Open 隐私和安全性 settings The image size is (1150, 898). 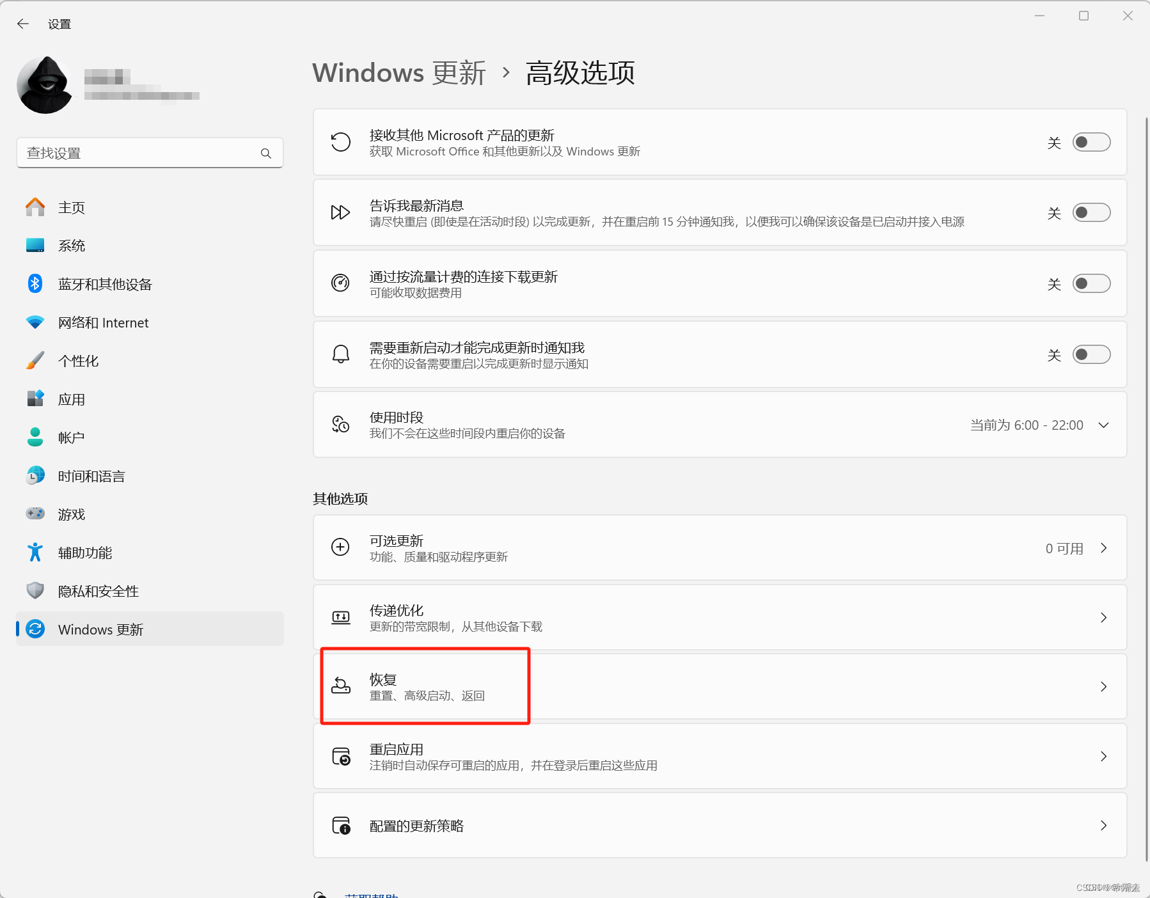pos(150,591)
